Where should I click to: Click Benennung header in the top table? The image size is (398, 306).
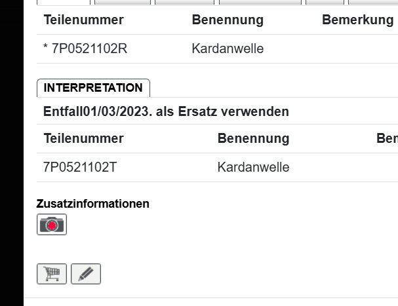(228, 20)
